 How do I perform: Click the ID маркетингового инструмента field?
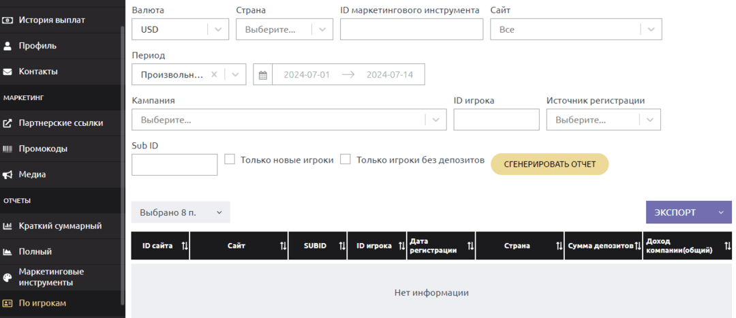412,29
